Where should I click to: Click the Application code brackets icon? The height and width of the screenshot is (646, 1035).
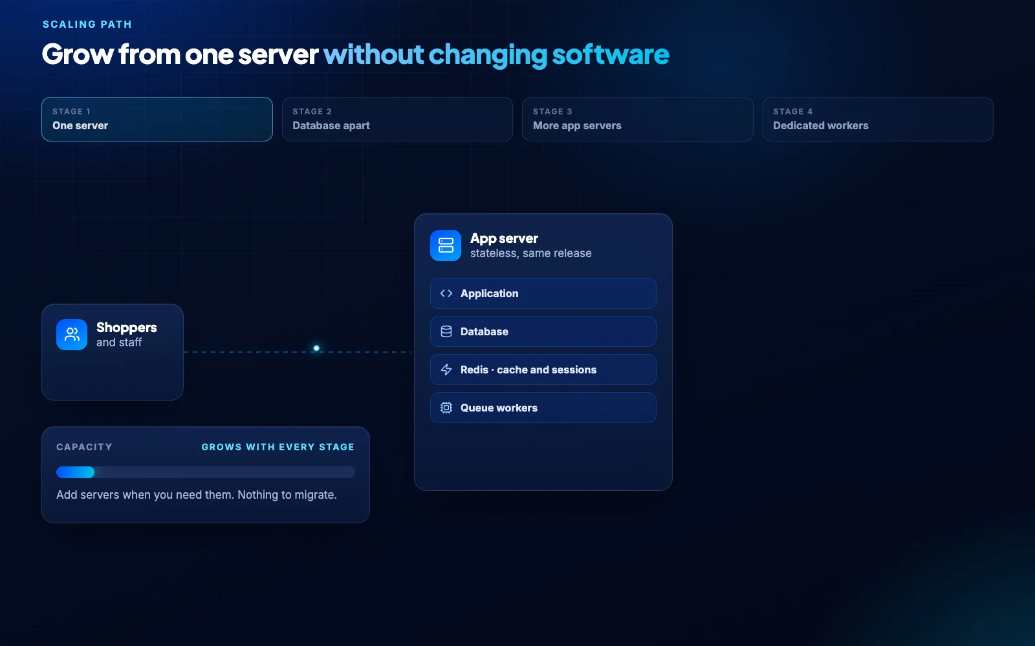pyautogui.click(x=446, y=293)
